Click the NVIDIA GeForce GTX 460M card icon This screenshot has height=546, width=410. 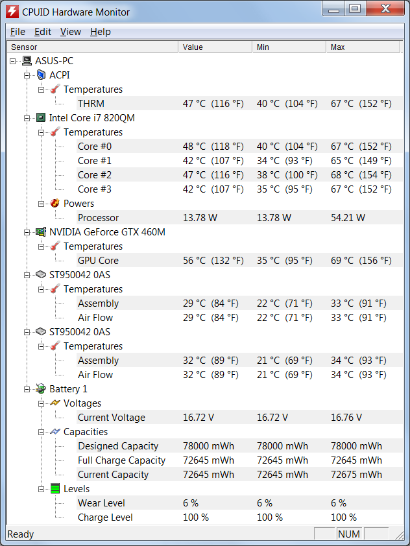41,232
